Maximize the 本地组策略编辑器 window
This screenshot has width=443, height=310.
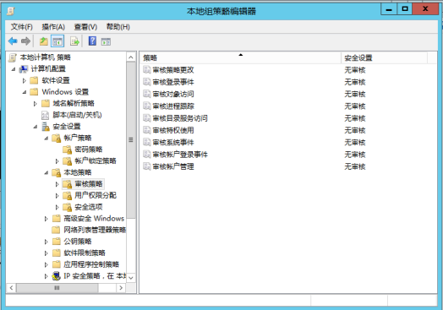point(405,9)
